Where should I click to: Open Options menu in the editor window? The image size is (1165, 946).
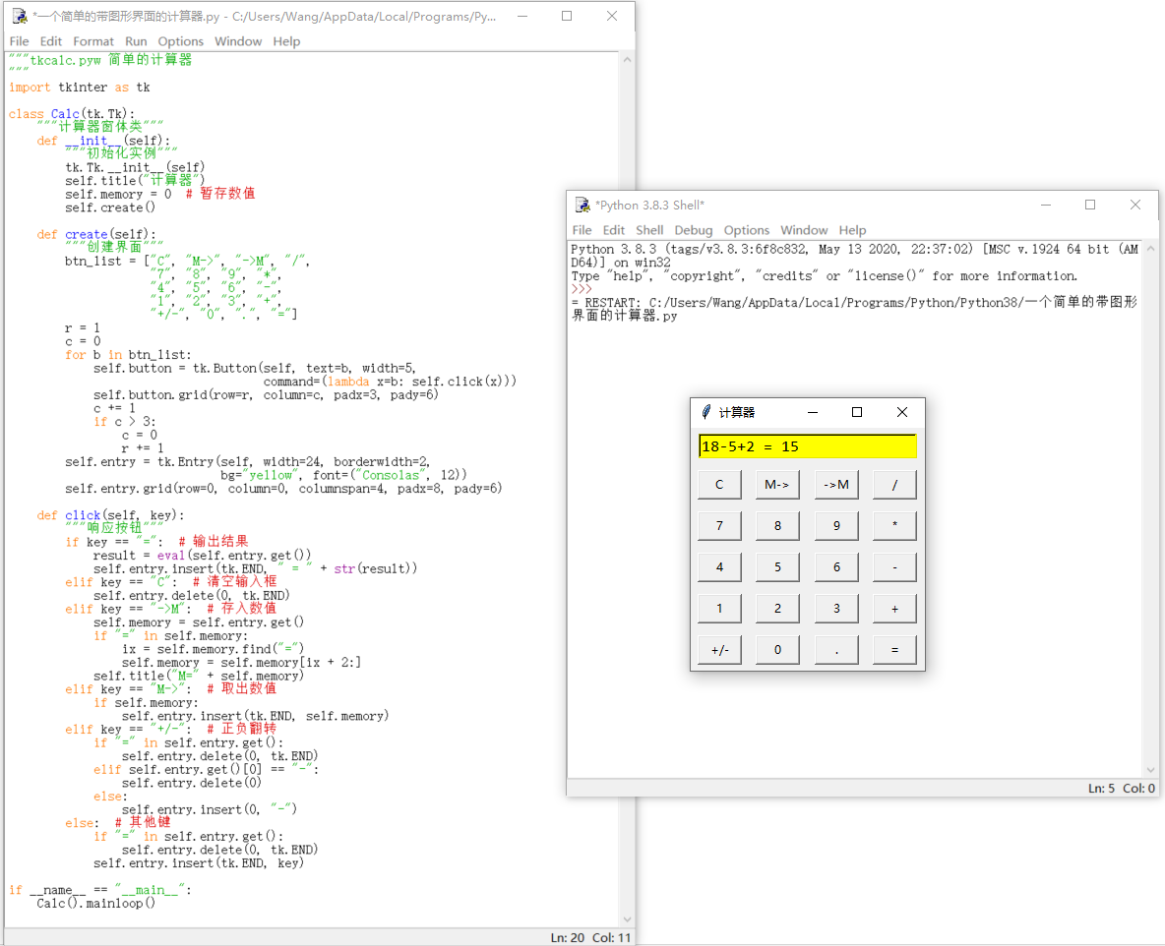(x=180, y=41)
